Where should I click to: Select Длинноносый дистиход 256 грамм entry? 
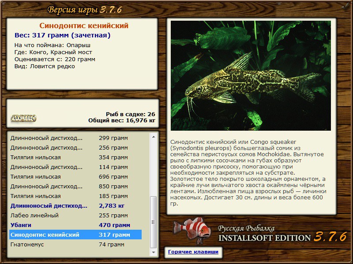pyautogui.click(x=75, y=148)
